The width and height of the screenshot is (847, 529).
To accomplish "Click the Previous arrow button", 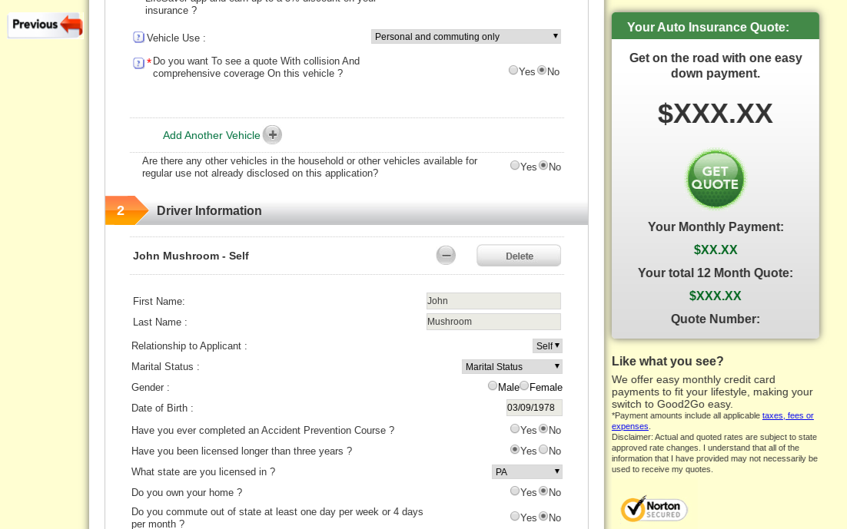I will pos(45,25).
